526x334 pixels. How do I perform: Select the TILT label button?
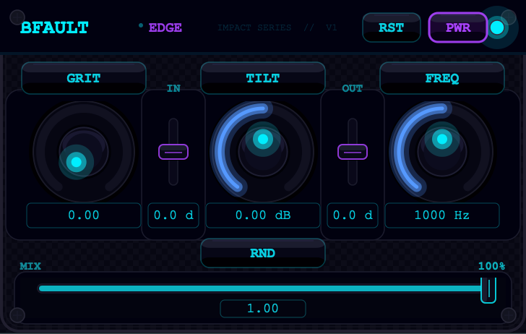[263, 78]
